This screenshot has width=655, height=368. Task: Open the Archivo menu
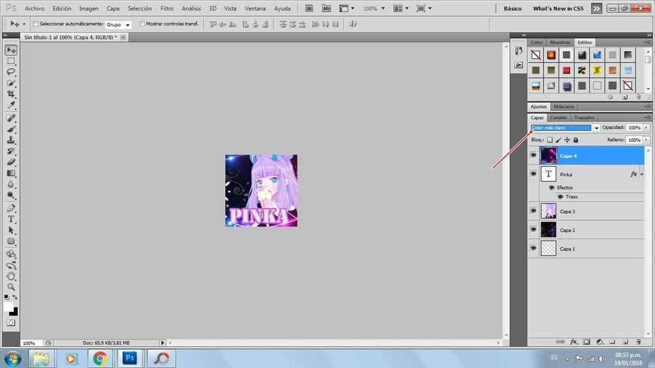coord(35,8)
